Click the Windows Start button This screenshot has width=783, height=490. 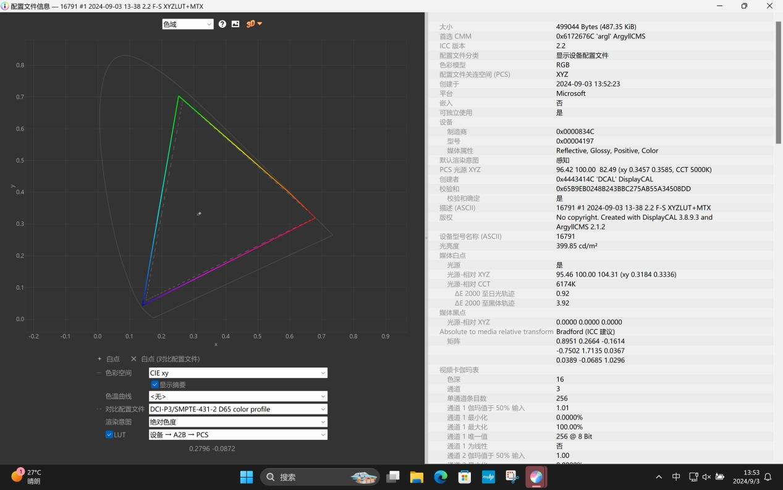247,477
